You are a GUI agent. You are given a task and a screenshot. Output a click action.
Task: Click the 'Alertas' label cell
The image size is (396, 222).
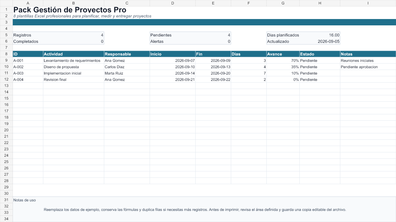173,41
